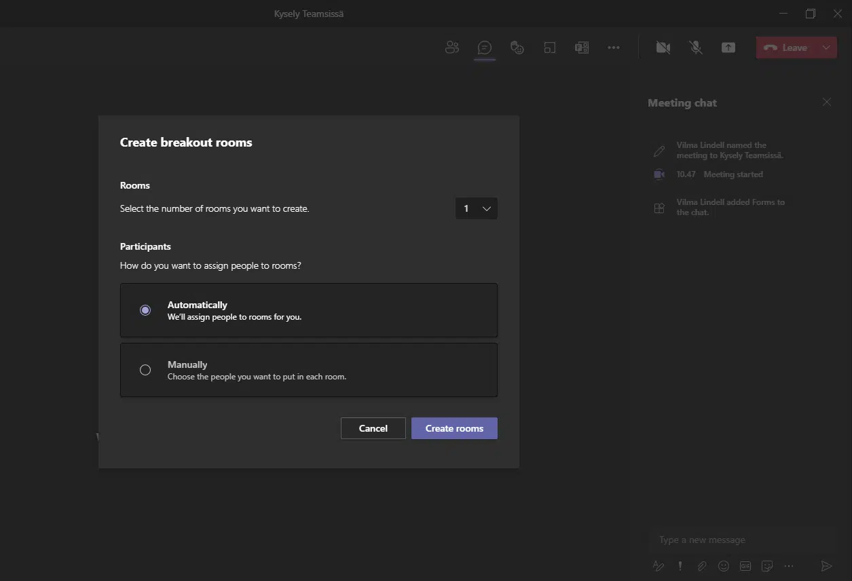Click the share content icon
The image size is (852, 581).
(x=728, y=48)
